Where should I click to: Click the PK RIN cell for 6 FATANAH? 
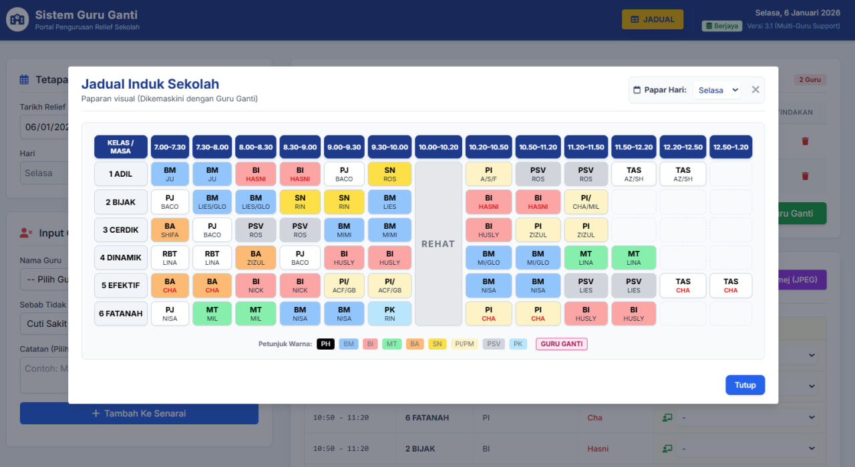389,314
